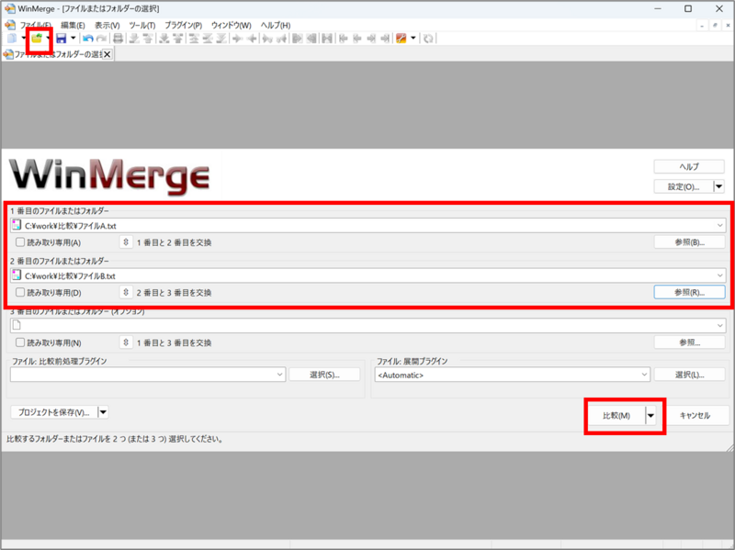
Task: Open the dropdown arrow next to 比較(M)
Action: point(650,415)
